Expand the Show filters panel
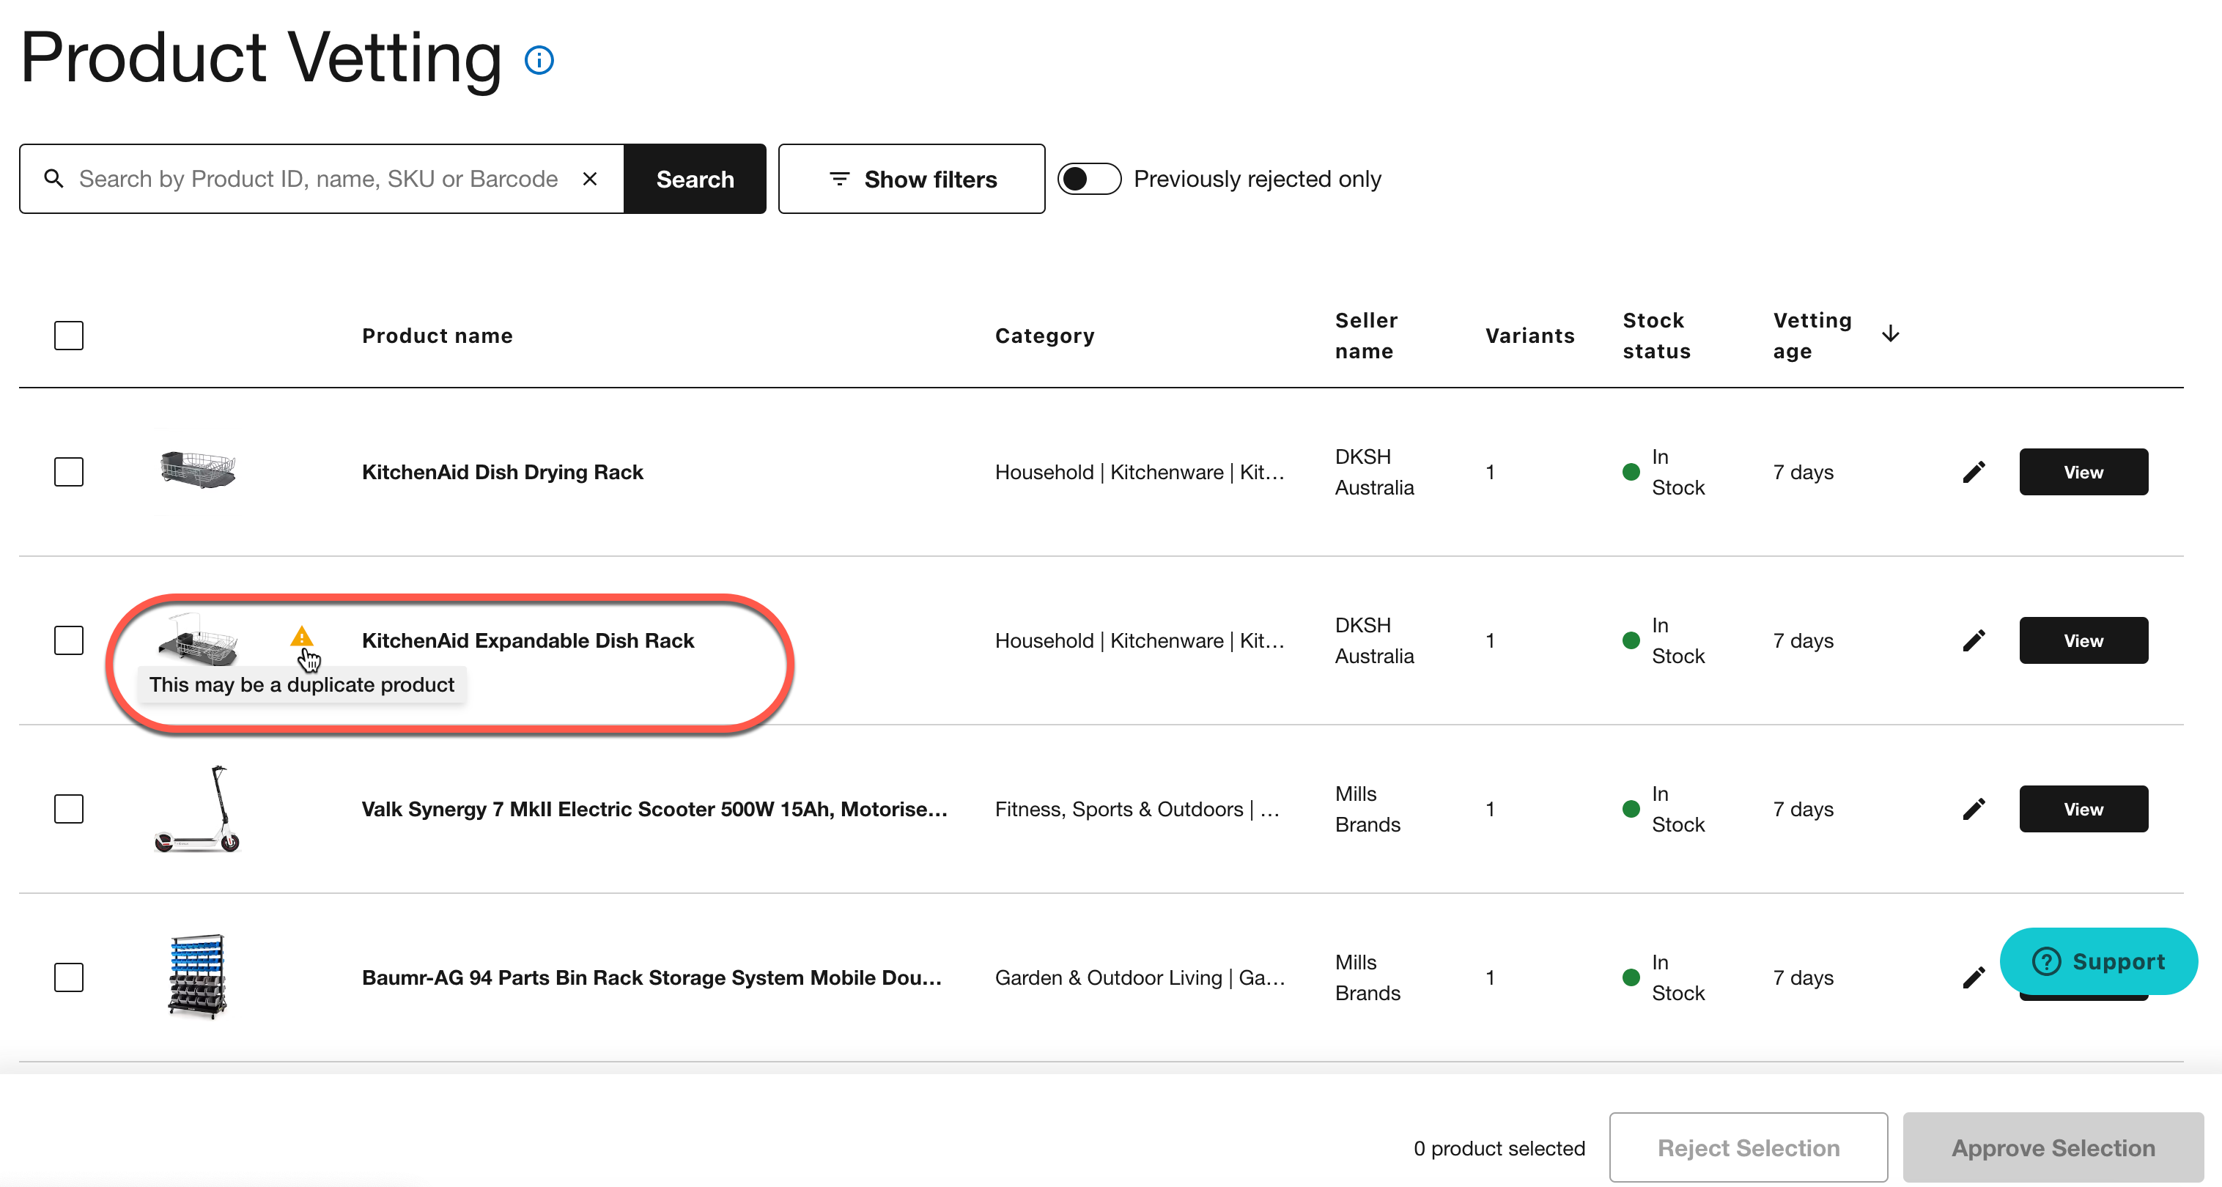This screenshot has height=1187, width=2222. (911, 179)
